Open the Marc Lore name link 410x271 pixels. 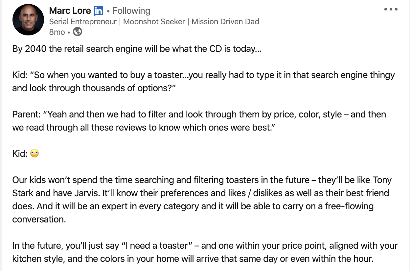click(70, 11)
